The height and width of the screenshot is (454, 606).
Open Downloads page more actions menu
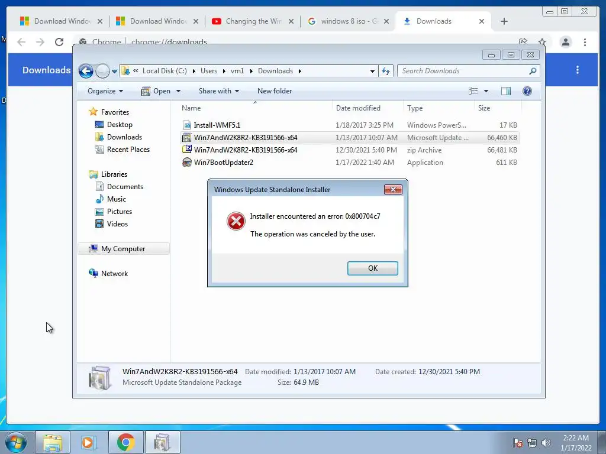coord(578,70)
